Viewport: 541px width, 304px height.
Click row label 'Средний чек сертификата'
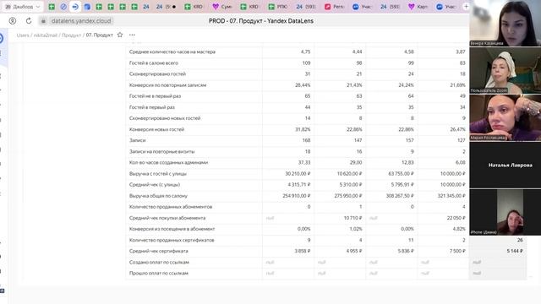coord(158,251)
